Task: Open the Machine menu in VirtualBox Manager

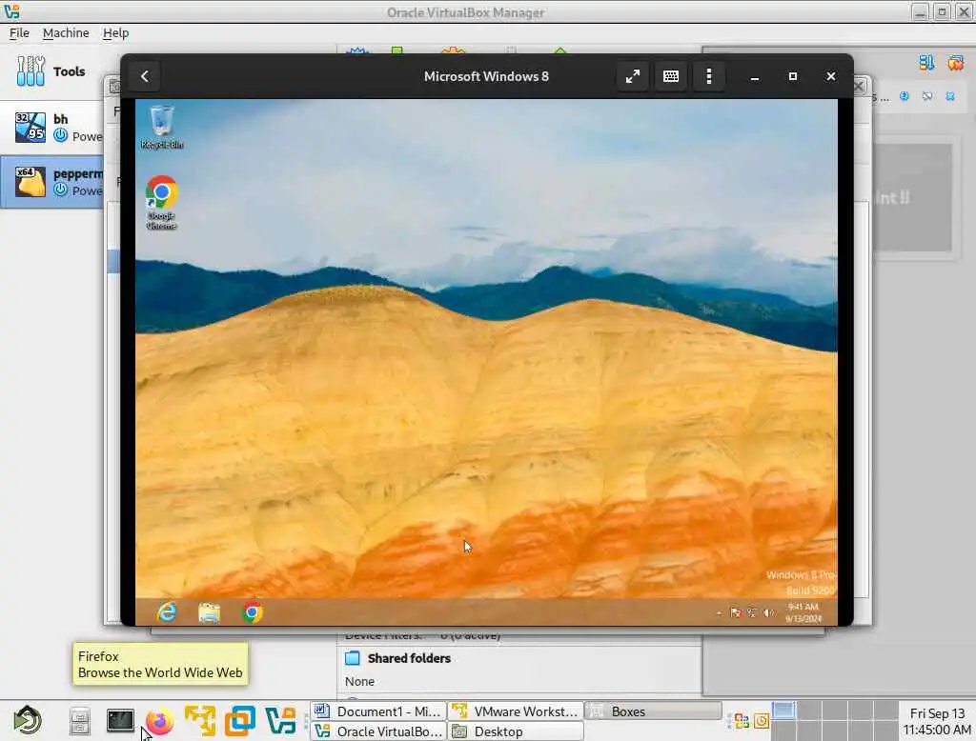Action: (66, 33)
